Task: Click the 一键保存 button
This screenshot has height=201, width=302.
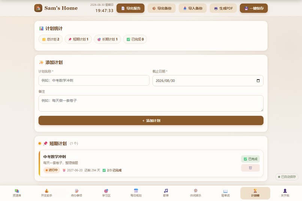Action: 254,8
